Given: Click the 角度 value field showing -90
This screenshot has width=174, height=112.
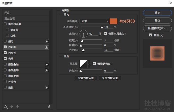Looking at the screenshot, I should 93,34.
